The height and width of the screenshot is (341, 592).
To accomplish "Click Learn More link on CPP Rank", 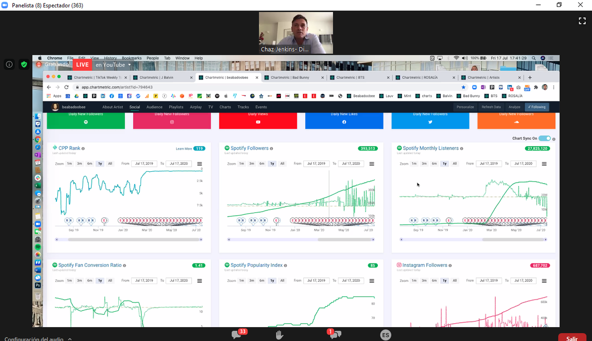I will pos(184,149).
